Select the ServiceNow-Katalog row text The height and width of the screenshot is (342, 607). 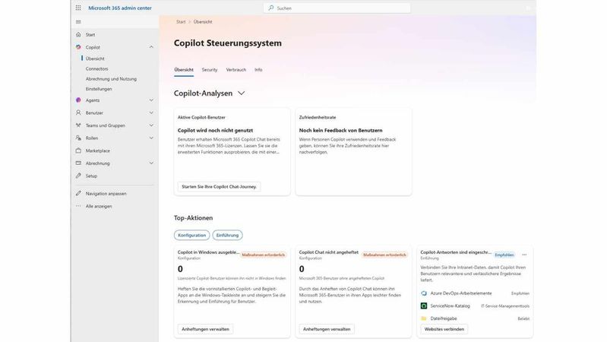coord(451,306)
